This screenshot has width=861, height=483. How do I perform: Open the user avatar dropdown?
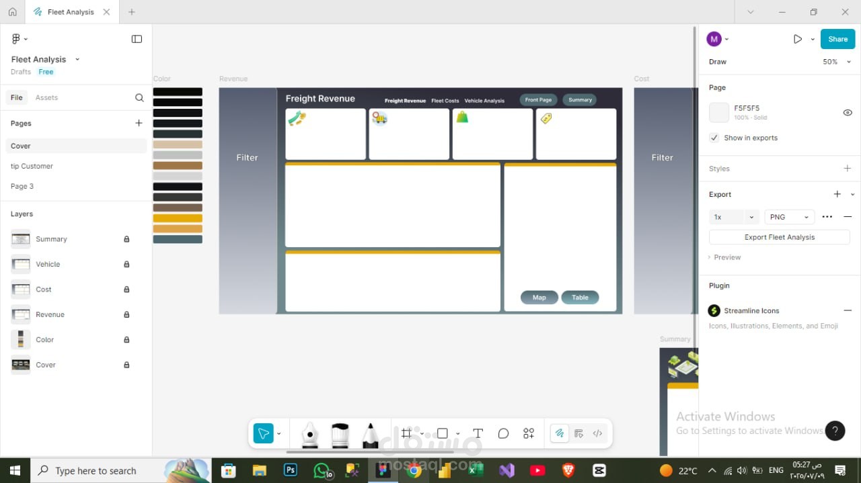[x=718, y=39]
